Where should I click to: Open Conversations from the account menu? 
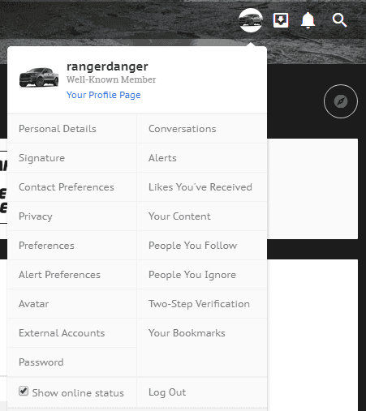click(202, 129)
